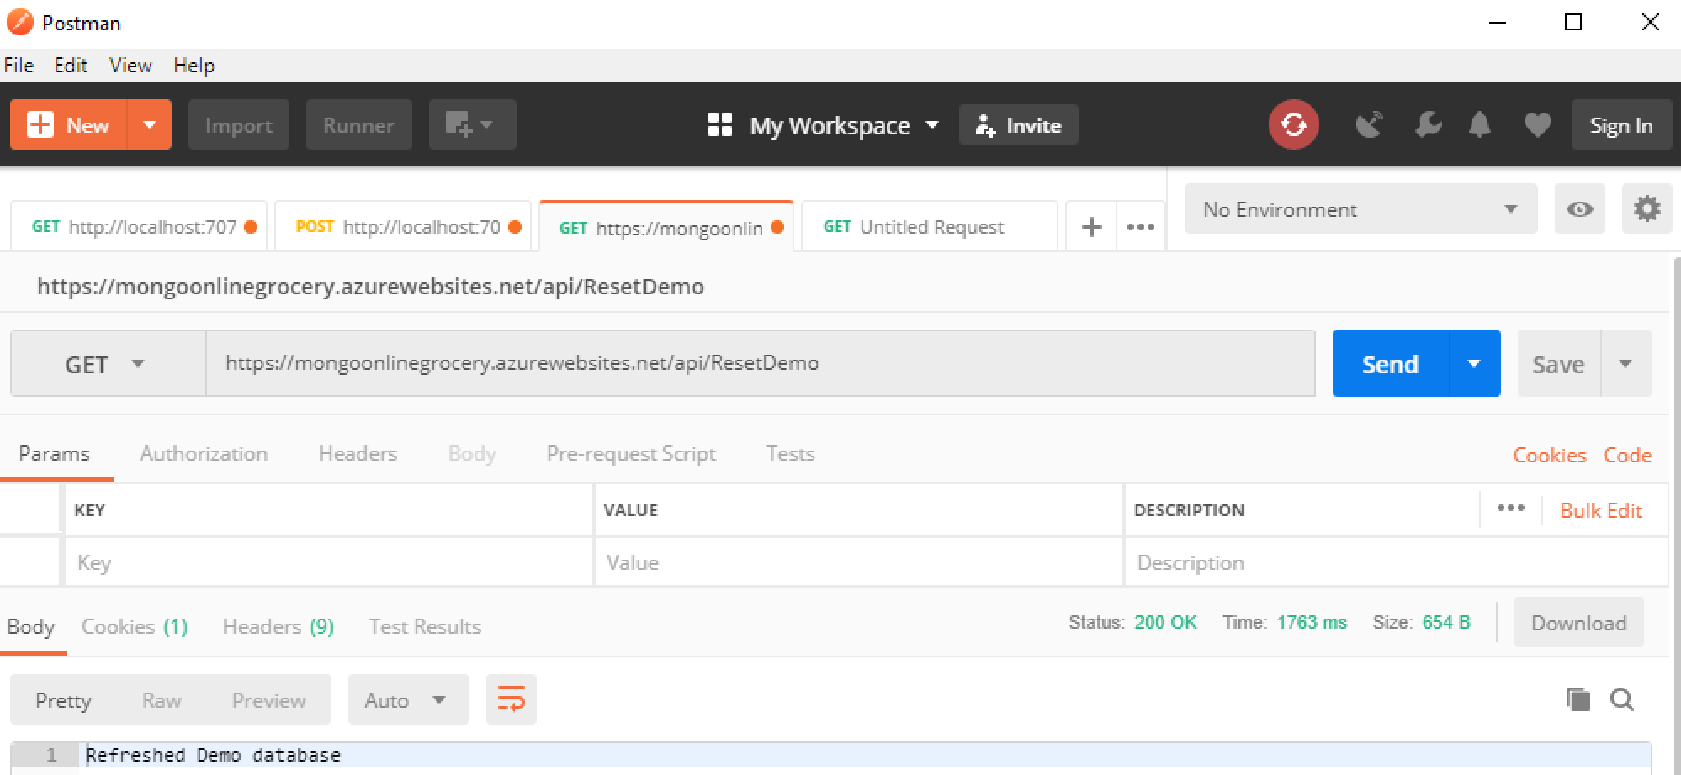1681x775 pixels.
Task: Open new window layout icon button
Action: click(471, 125)
